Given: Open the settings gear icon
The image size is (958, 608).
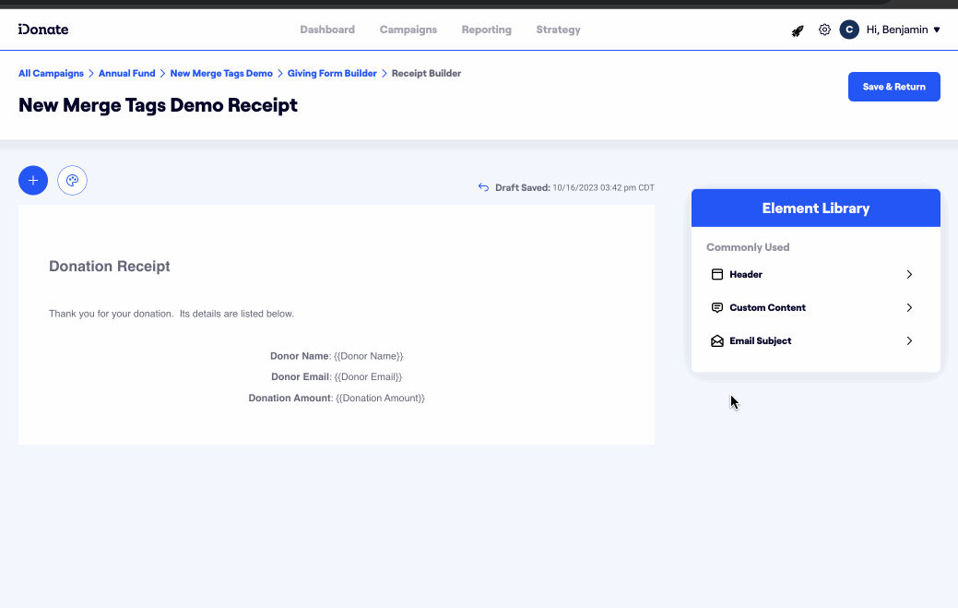Looking at the screenshot, I should (824, 30).
